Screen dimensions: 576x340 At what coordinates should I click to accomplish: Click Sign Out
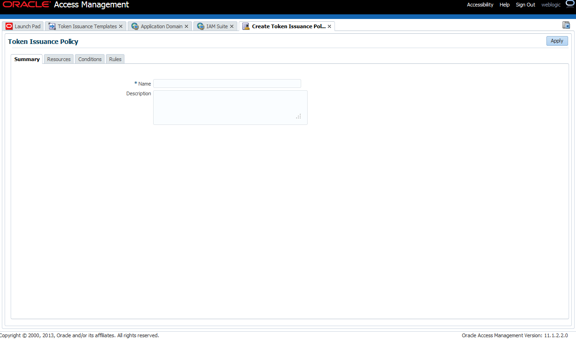pos(526,5)
